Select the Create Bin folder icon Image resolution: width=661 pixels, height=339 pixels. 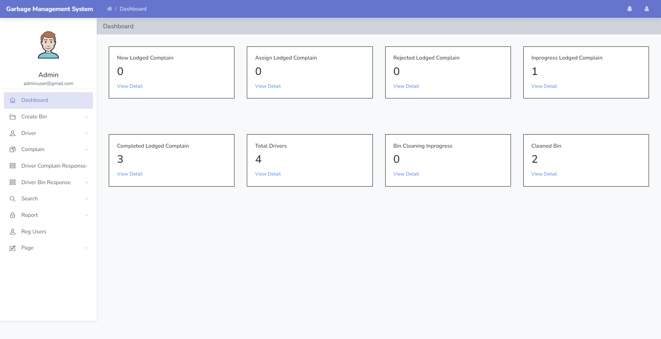tap(13, 117)
